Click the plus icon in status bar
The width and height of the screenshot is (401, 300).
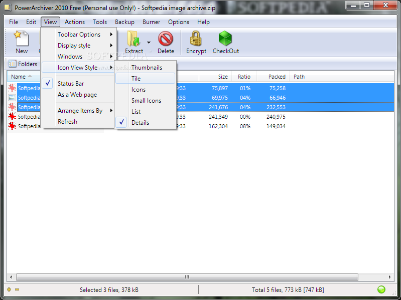click(9, 289)
